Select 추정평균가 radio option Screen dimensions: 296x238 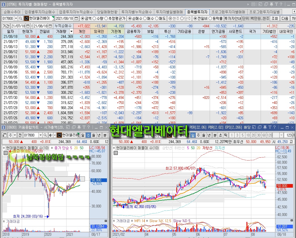[x=115, y=18]
